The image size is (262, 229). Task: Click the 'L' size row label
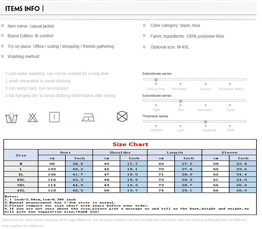[21, 169]
